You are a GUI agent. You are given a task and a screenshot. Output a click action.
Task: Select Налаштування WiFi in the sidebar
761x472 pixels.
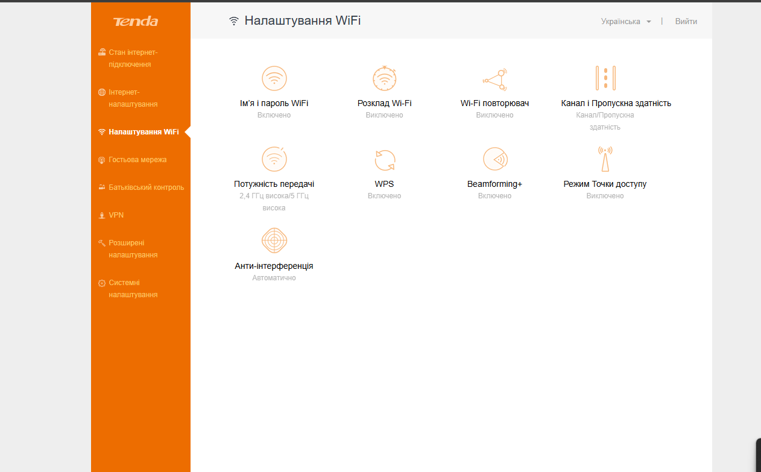(x=144, y=132)
